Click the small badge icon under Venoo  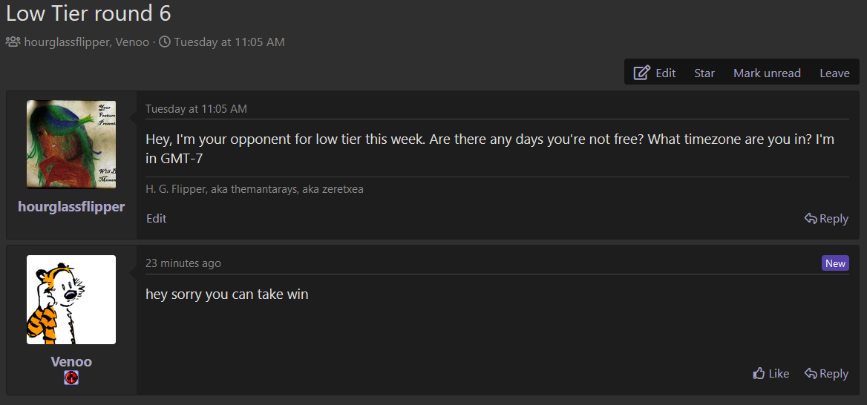pyautogui.click(x=71, y=378)
